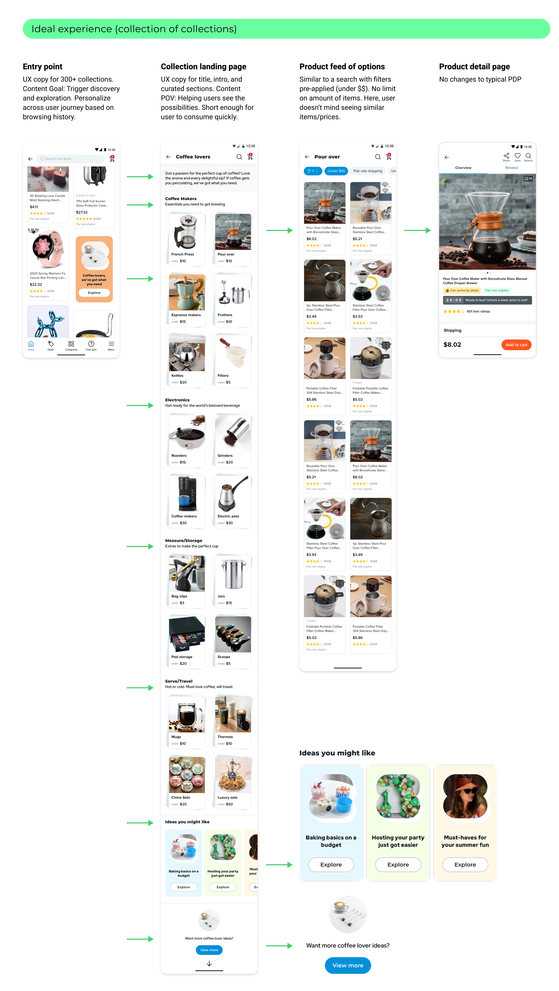Toggle the Flat rate shipping filter chip
Viewport: 559px width, 991px height.
[x=367, y=171]
